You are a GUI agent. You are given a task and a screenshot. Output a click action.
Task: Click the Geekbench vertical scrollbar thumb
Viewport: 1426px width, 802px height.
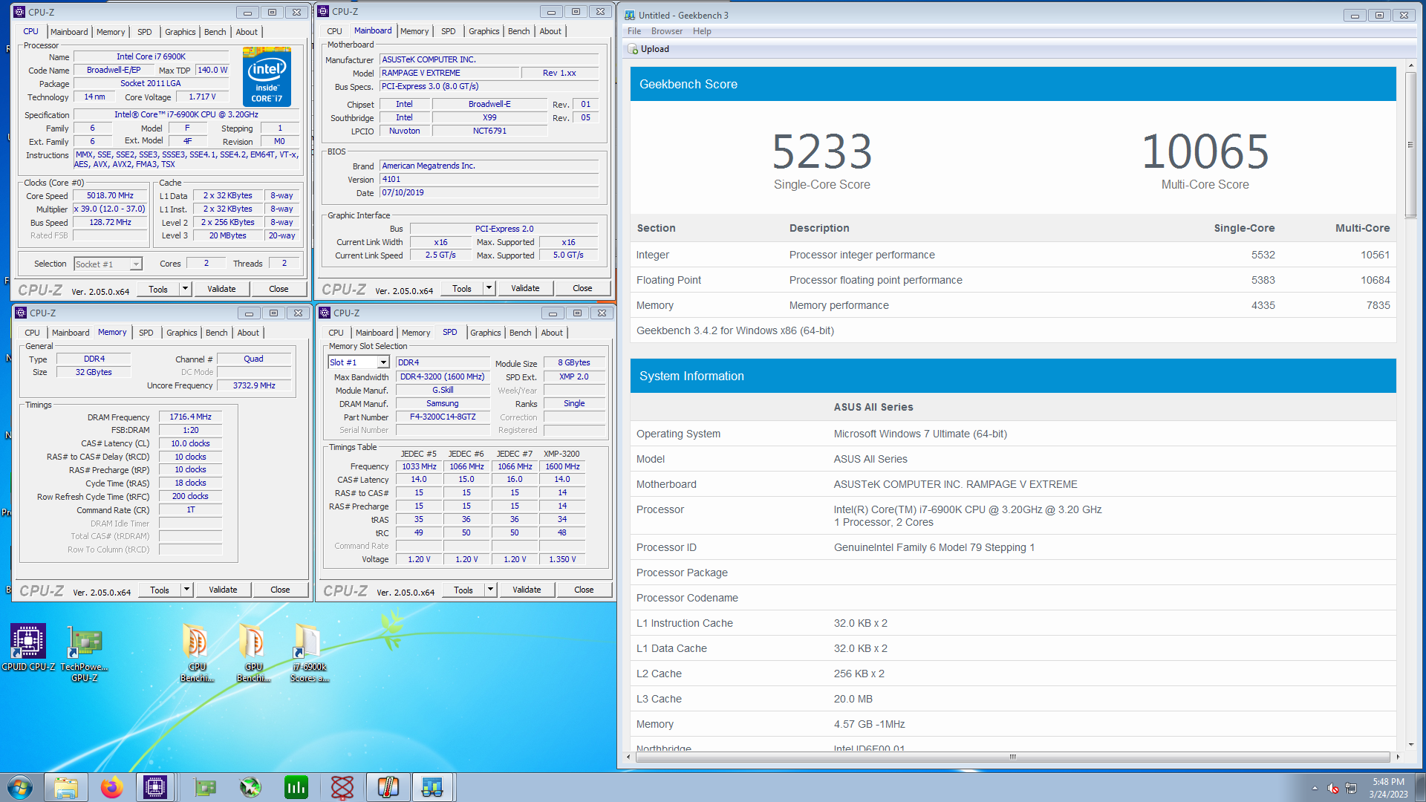pos(1410,144)
